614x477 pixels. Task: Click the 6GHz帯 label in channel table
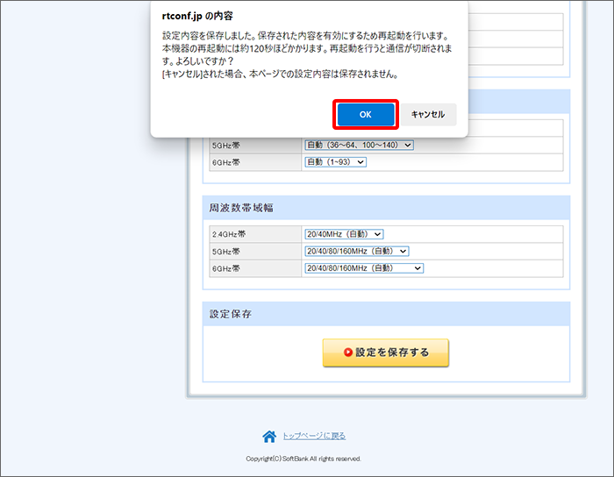225,162
